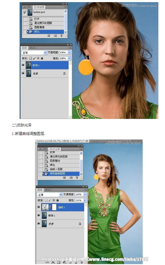
Task: Toggle history brush source beside fashion.psd snapshot
Action: tap(25, 12)
